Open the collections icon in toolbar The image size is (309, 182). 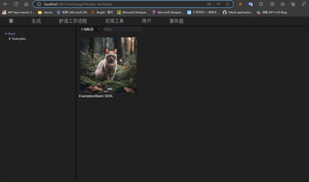pos(293,4)
